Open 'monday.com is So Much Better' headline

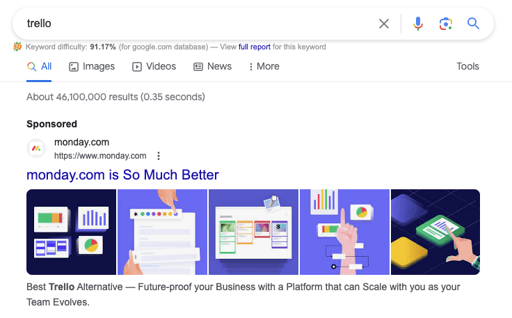click(x=122, y=175)
